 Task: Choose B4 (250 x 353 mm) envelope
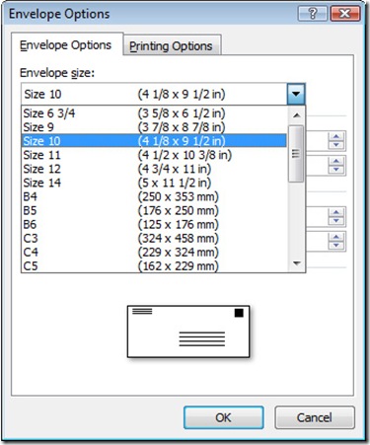pyautogui.click(x=154, y=196)
